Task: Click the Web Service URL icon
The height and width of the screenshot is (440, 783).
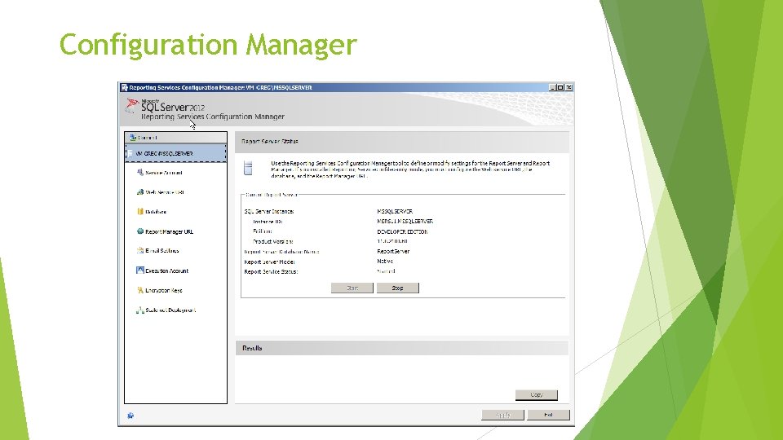Action: pyautogui.click(x=139, y=191)
